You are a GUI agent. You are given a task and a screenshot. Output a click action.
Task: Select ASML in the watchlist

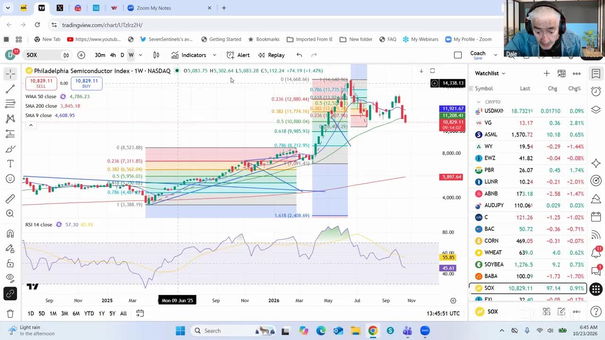pos(528,135)
